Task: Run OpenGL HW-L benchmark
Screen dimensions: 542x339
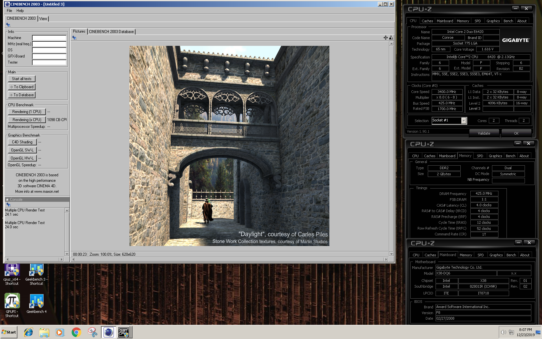Action: coord(22,158)
